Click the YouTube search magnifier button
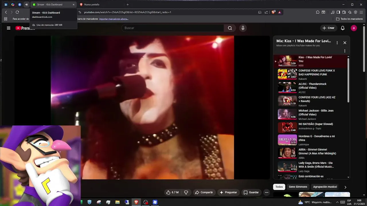Image resolution: width=367 pixels, height=206 pixels. click(230, 28)
